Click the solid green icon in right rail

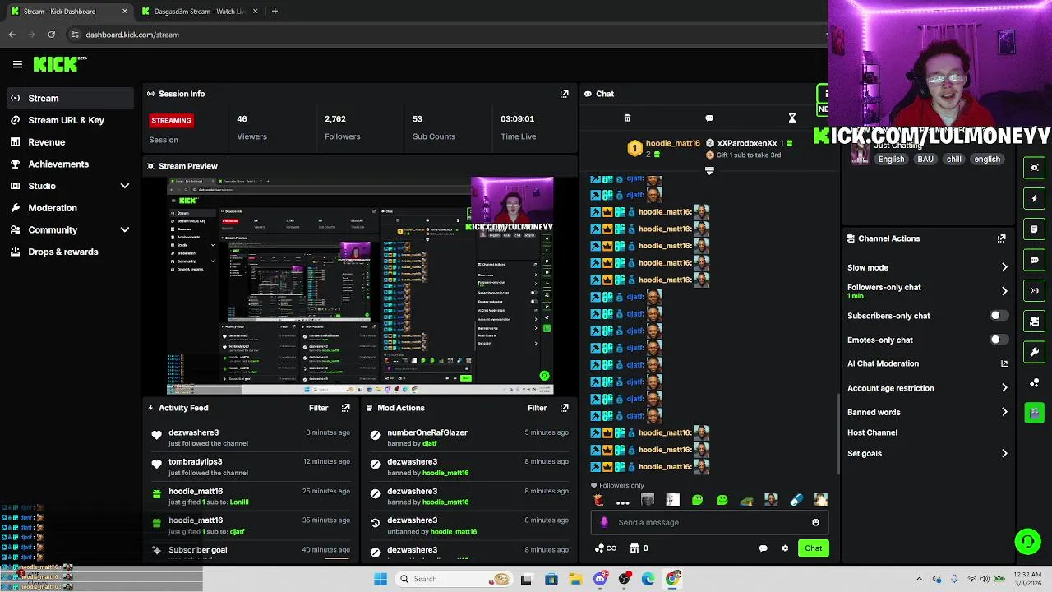(x=1034, y=413)
